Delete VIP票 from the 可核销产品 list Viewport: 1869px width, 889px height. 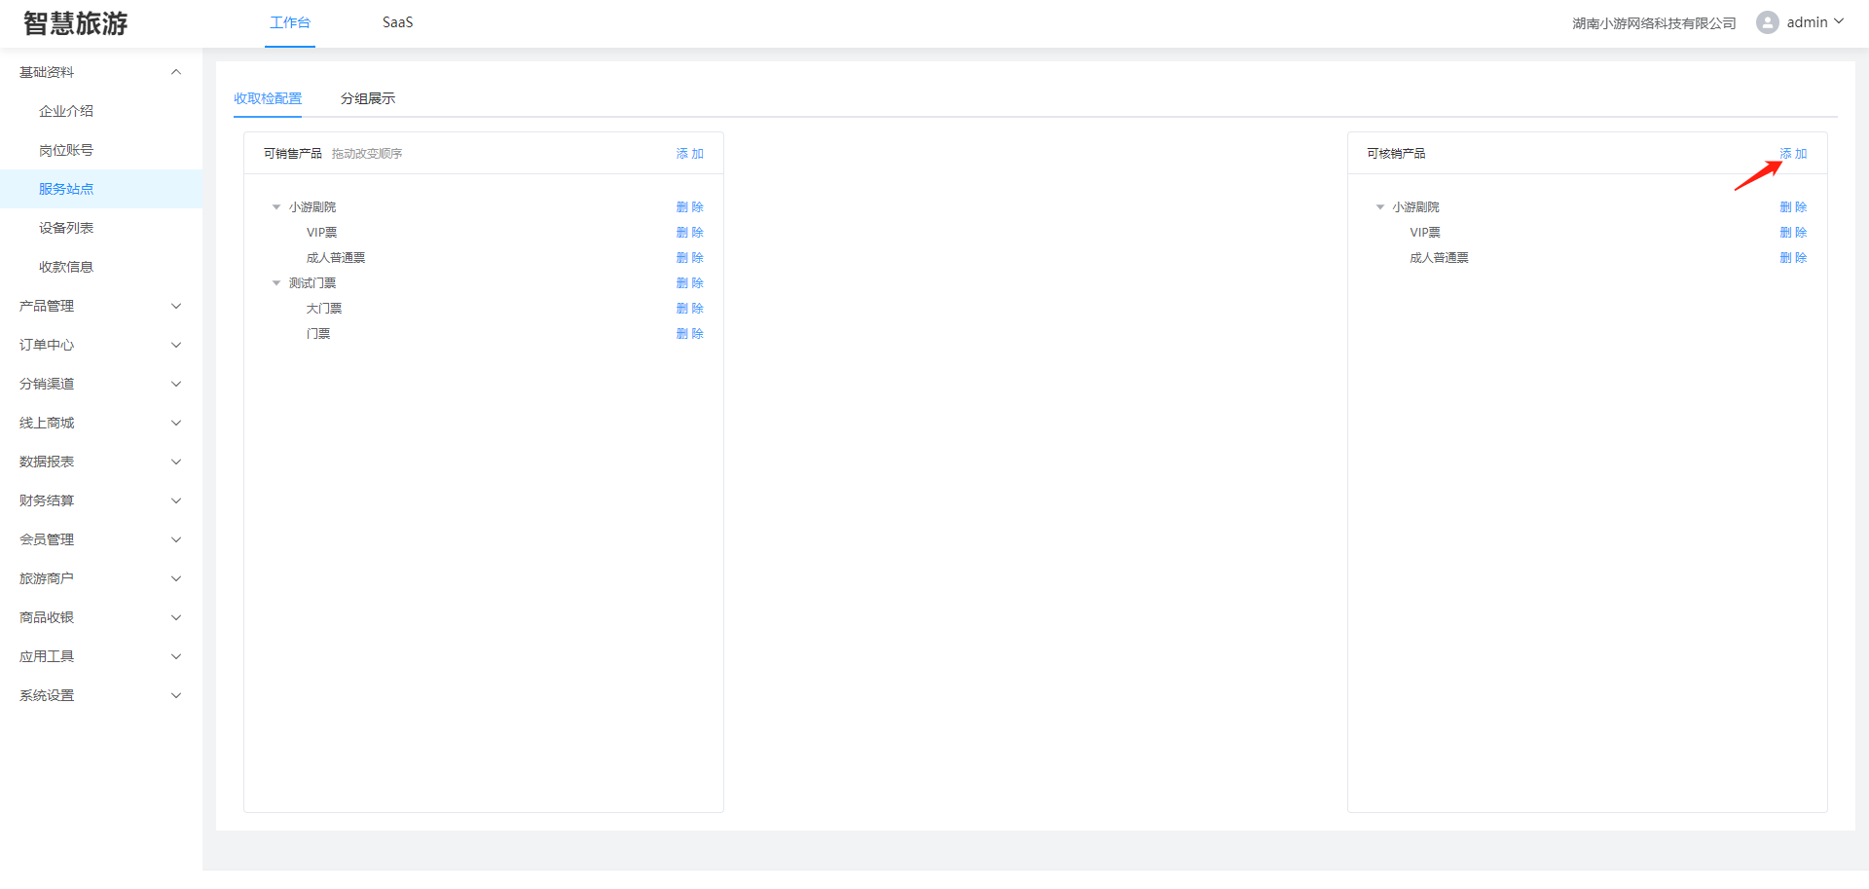1792,233
